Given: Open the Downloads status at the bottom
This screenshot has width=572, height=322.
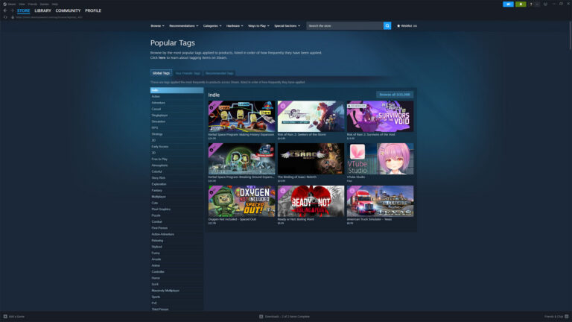Looking at the screenshot, I should (x=285, y=317).
